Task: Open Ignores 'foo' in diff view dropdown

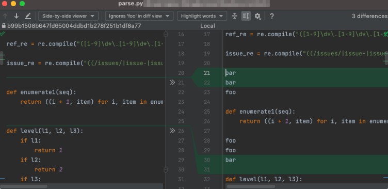Action: point(139,16)
